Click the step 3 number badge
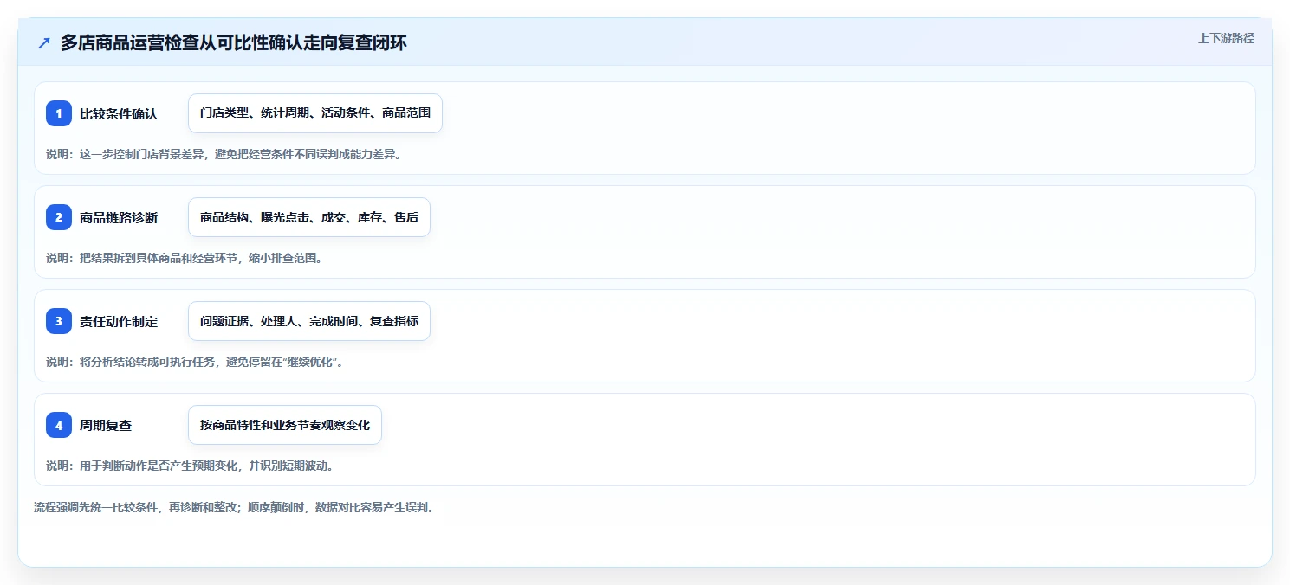 59,321
